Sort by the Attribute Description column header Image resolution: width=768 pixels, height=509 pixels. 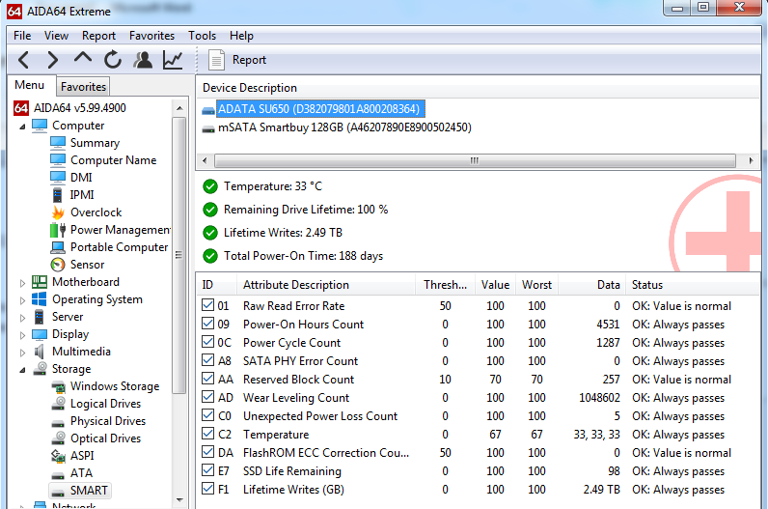295,285
